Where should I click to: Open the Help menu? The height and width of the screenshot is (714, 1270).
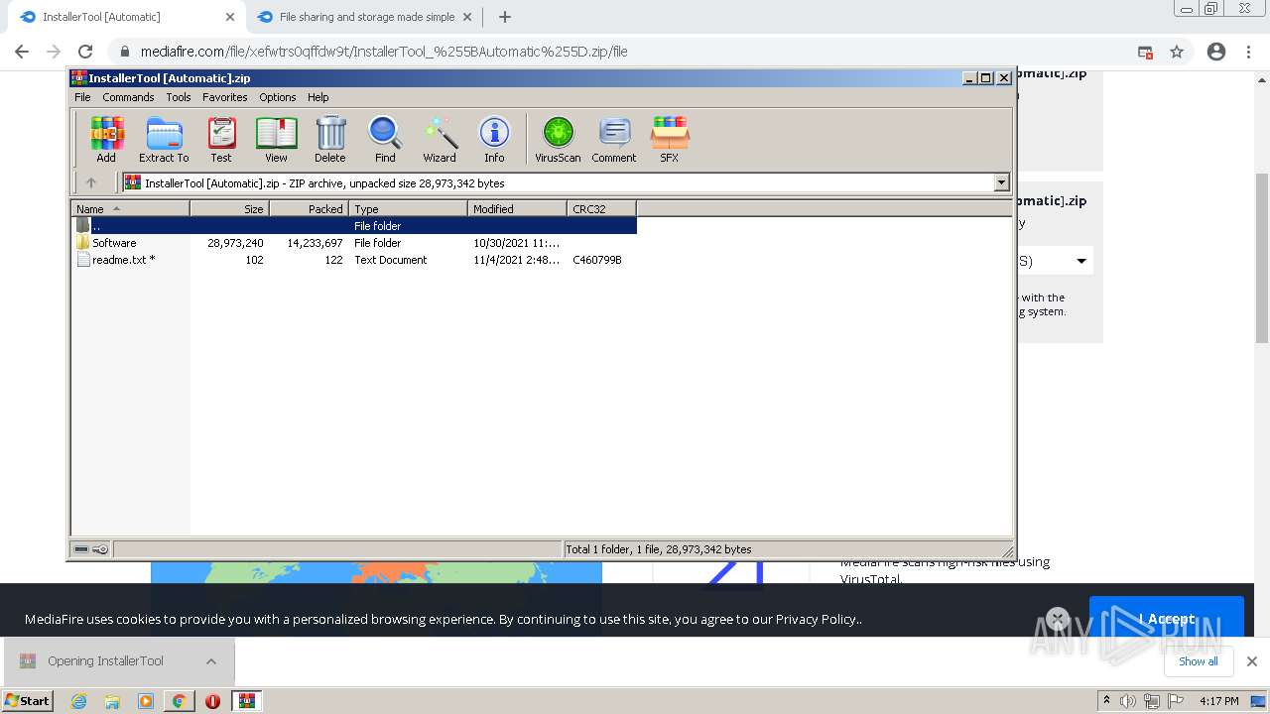(x=317, y=97)
